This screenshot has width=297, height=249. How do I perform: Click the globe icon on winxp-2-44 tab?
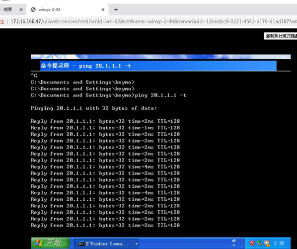[x=33, y=9]
